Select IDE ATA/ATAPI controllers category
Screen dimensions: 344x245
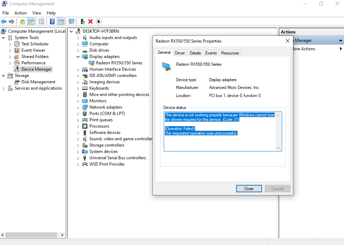pos(113,76)
